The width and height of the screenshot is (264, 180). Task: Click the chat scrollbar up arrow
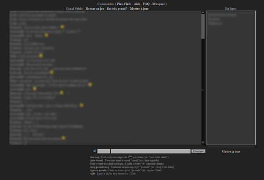(203, 12)
